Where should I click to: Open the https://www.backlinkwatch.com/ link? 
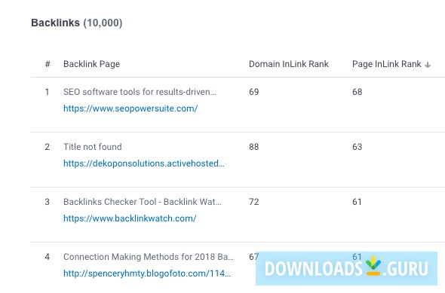130,218
